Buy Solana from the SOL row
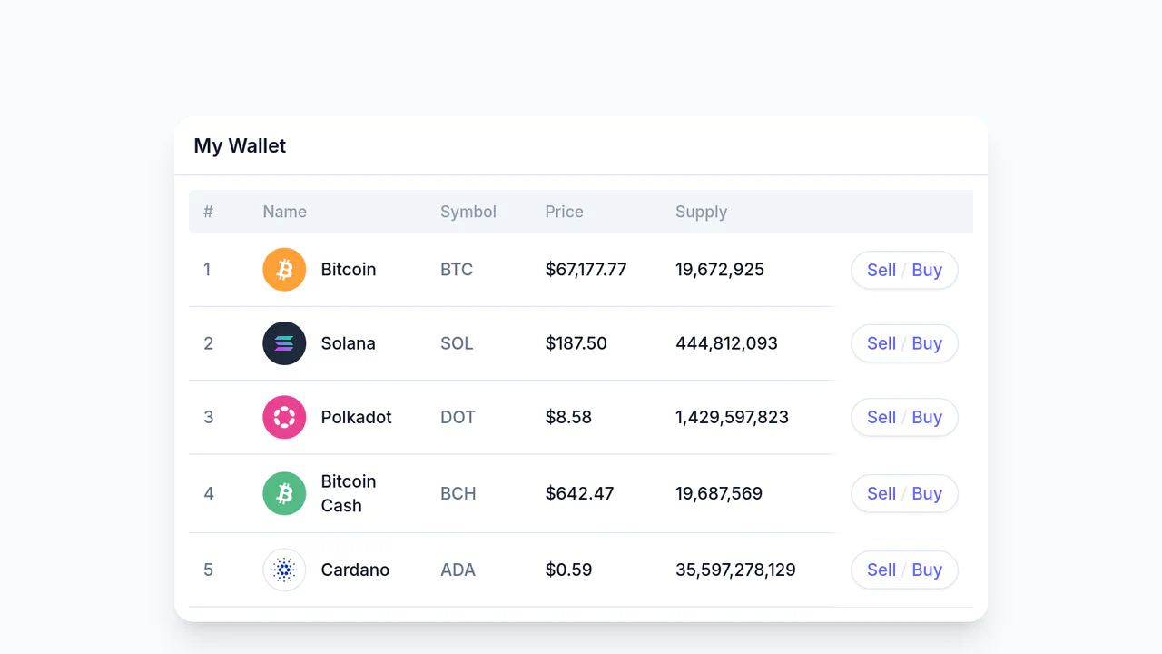This screenshot has width=1162, height=654. point(927,343)
